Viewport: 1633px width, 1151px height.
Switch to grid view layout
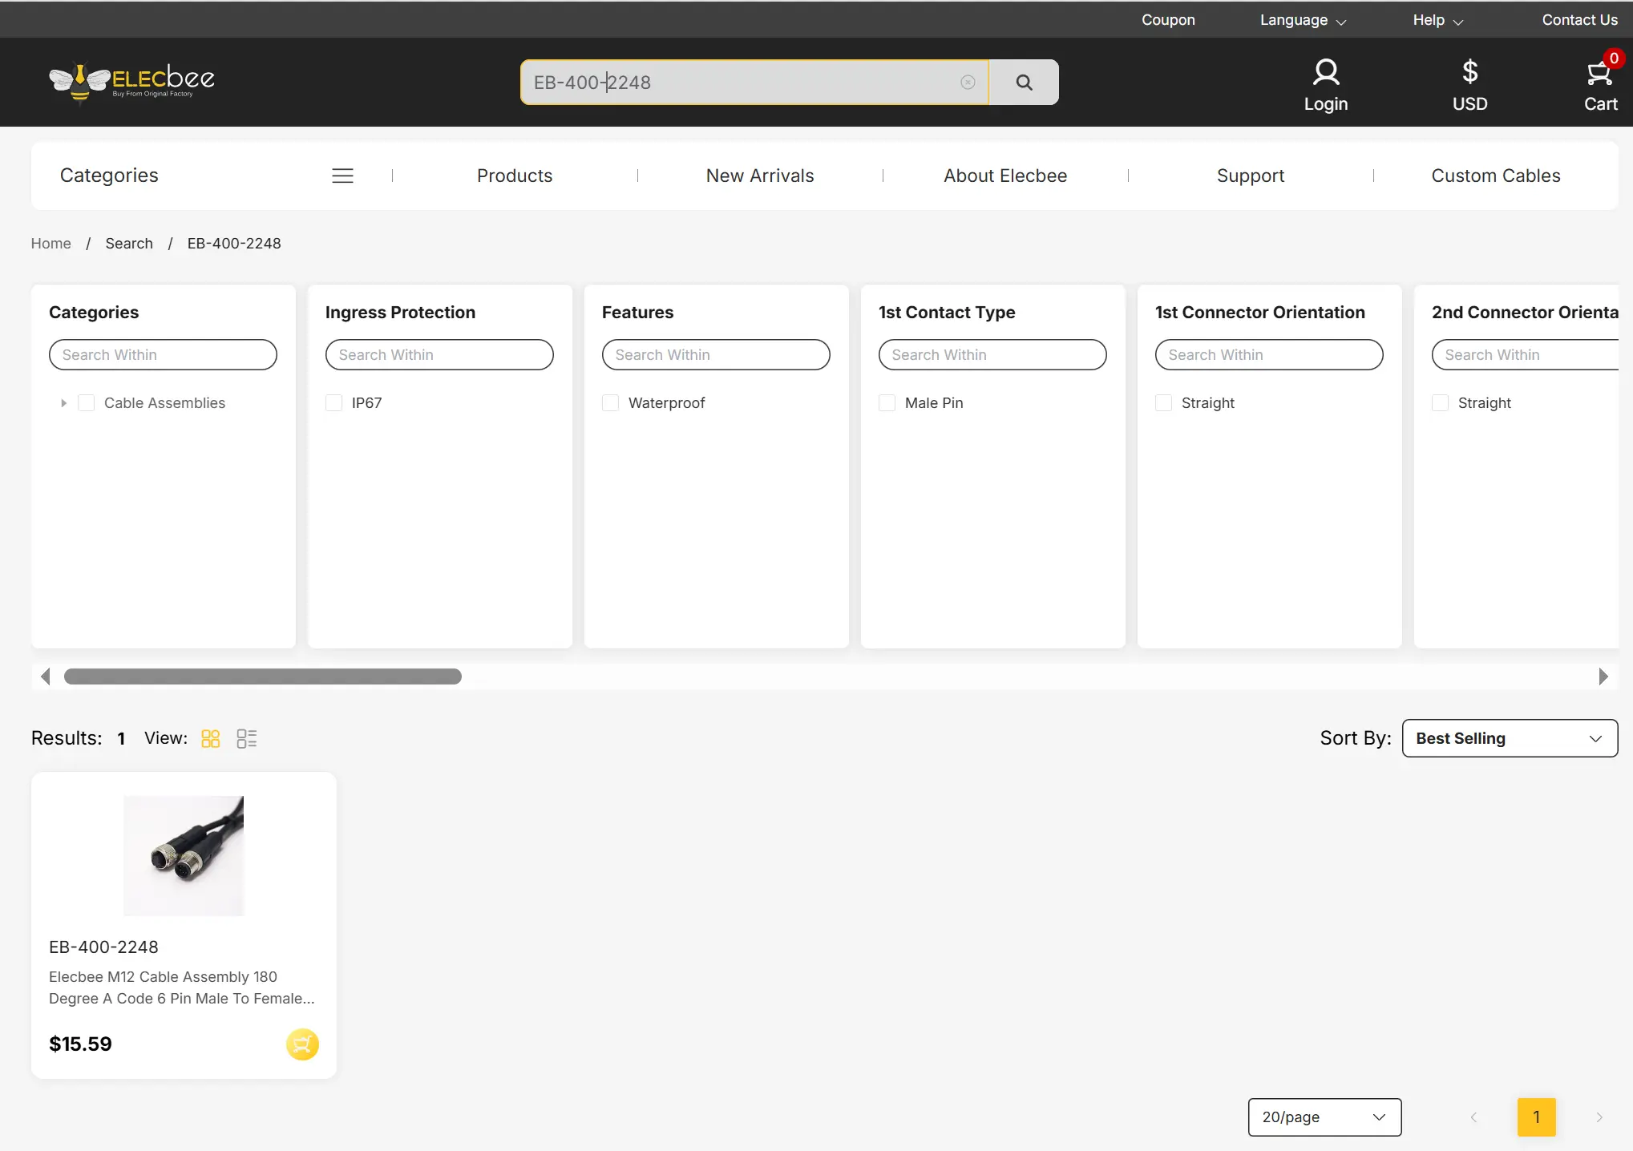coord(210,738)
